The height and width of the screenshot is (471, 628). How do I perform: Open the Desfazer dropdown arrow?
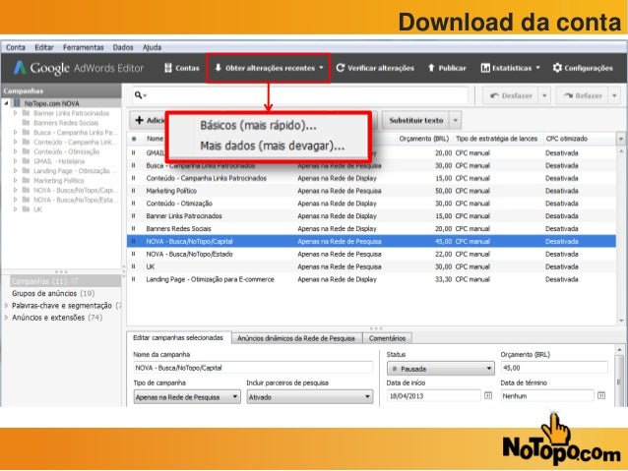click(544, 95)
